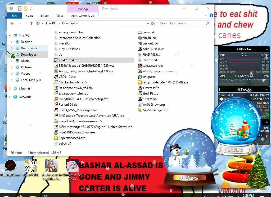Collapse the CPU-RAM widget panel
The width and height of the screenshot is (271, 197).
267,49
